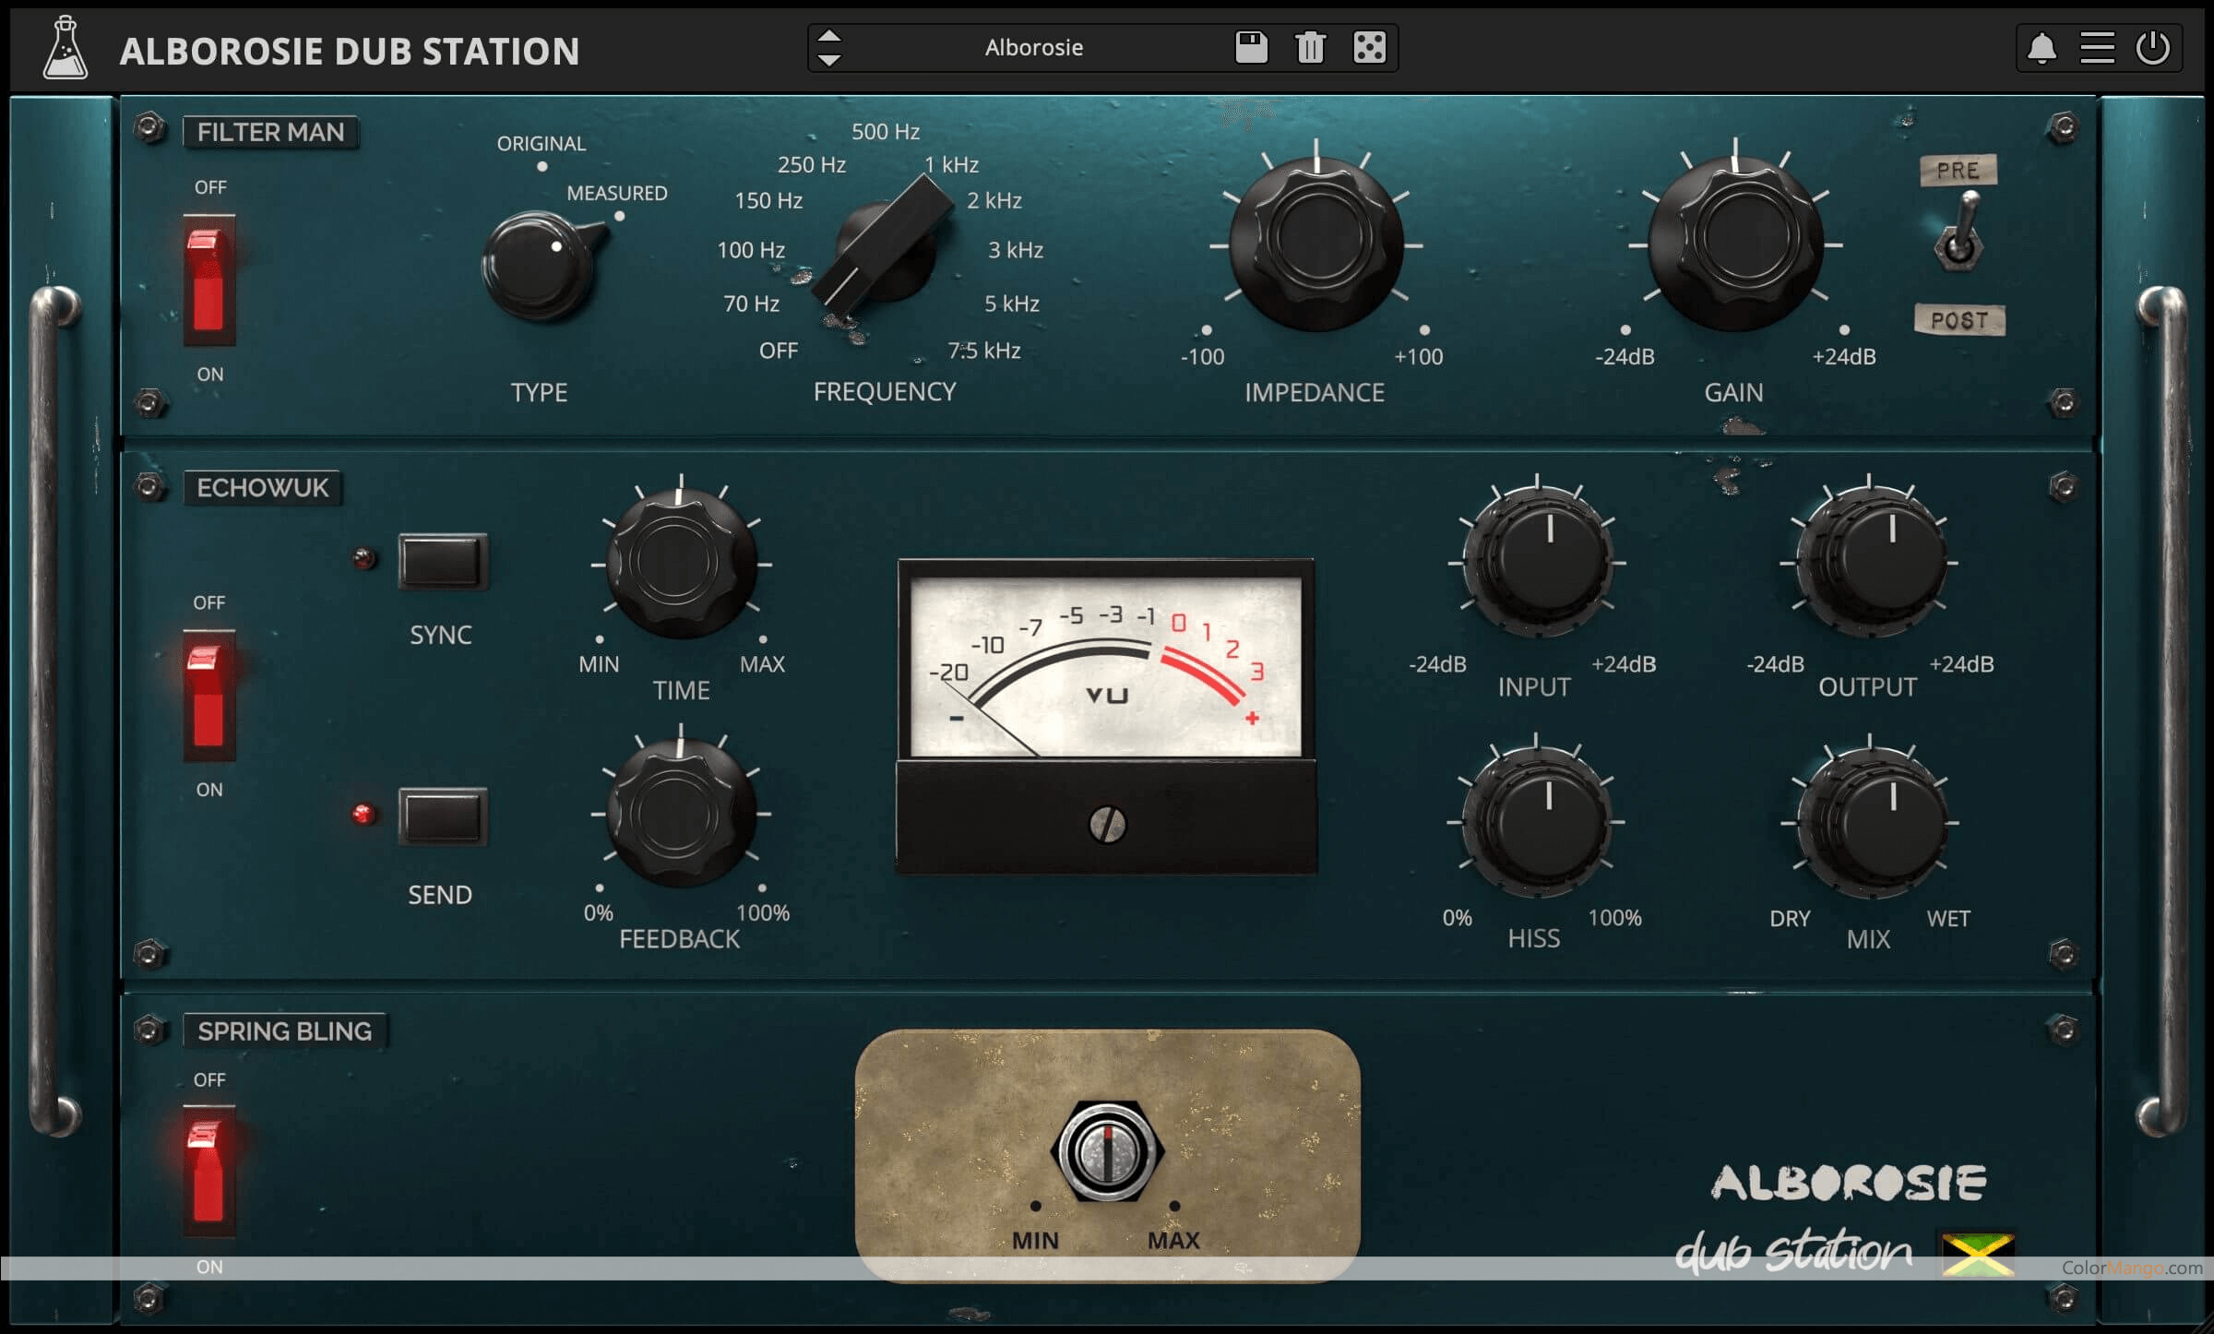The height and width of the screenshot is (1334, 2214).
Task: Click the save preset floppy icon
Action: tap(1251, 47)
